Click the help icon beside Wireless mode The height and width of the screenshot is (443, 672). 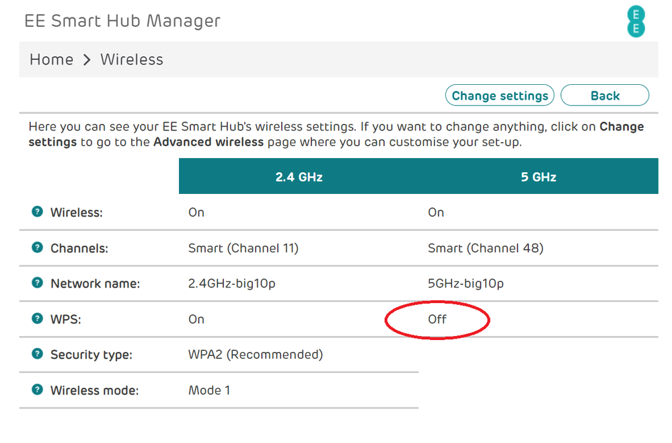click(x=37, y=389)
